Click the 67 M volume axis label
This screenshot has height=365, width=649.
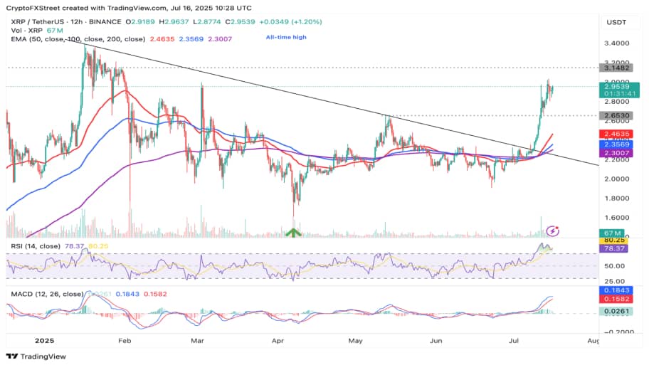click(612, 233)
